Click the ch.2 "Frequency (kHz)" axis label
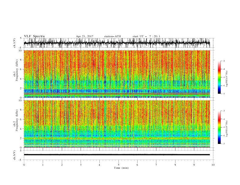 [17, 120]
